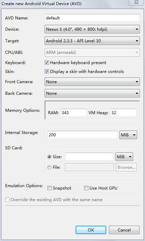Open the Device dropdown showing Nexus S
The height and width of the screenshot is (241, 145).
point(92,29)
